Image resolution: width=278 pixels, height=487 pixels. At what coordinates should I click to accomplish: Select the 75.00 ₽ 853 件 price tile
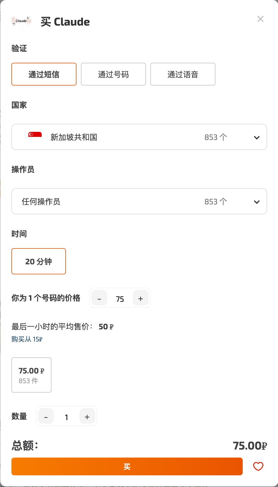pyautogui.click(x=31, y=375)
